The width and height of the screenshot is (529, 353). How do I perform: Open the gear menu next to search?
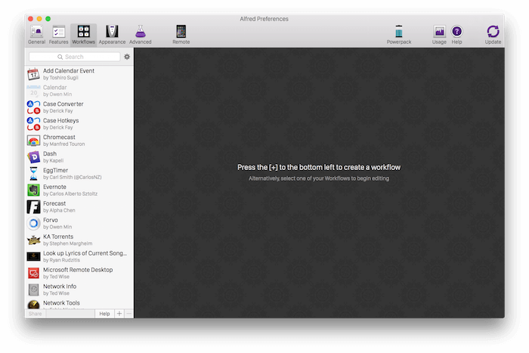[127, 57]
